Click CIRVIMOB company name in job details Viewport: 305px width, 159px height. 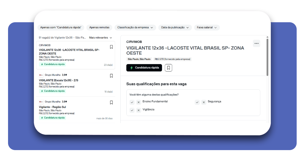click(x=134, y=42)
